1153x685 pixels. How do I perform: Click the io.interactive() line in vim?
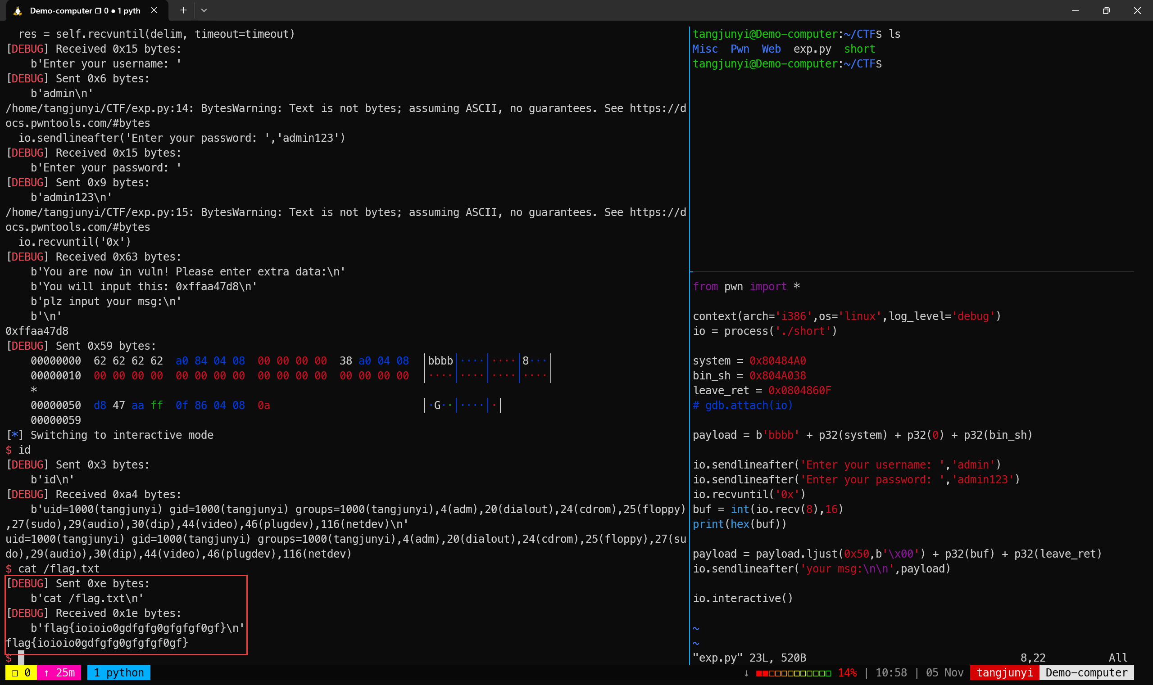[743, 598]
